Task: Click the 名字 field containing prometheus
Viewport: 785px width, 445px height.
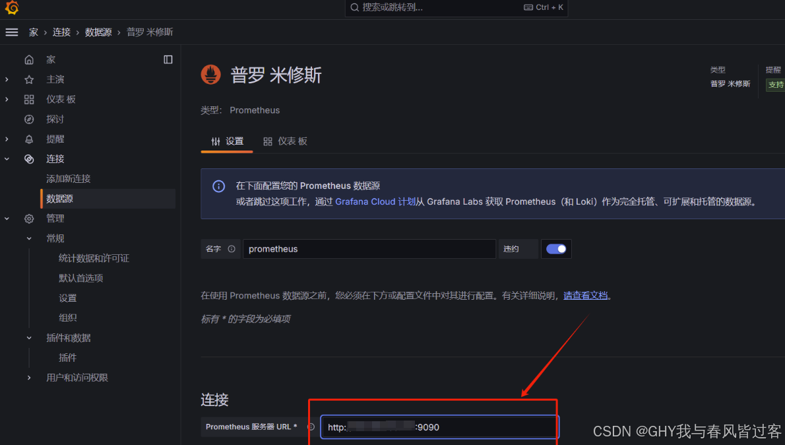Action: [x=369, y=249]
